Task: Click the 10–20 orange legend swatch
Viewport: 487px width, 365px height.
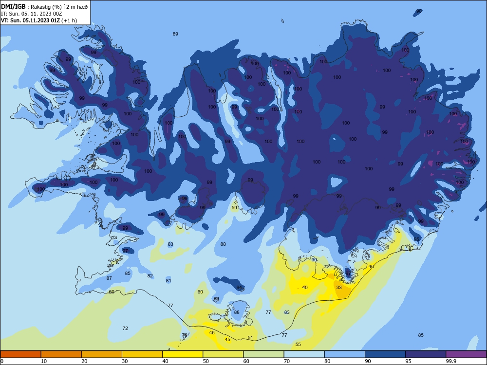Action: [x=61, y=354]
